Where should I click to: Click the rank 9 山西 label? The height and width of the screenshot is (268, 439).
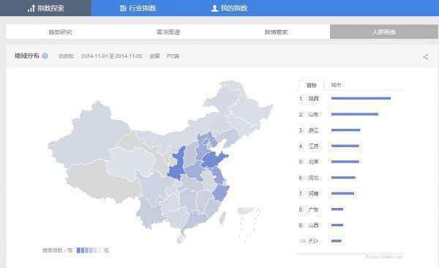[x=314, y=225]
